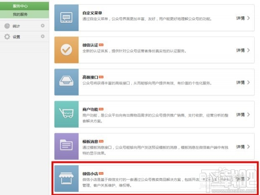Click the 微信小店 title text
The width and height of the screenshot is (260, 195).
click(90, 174)
